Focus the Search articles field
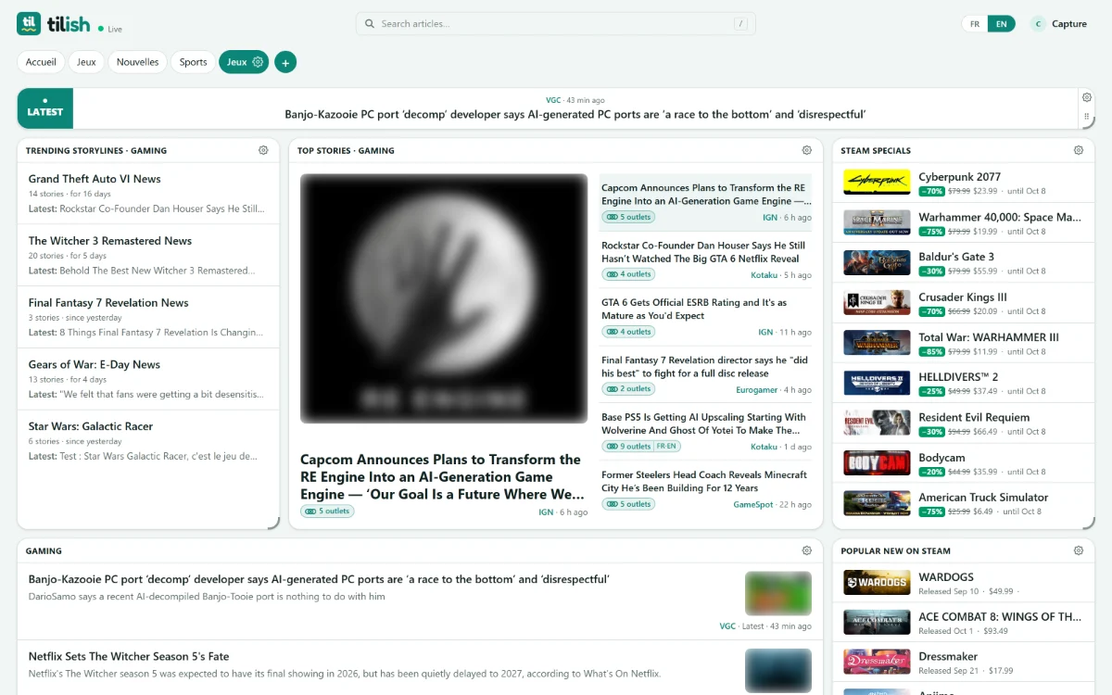The height and width of the screenshot is (695, 1112). [x=556, y=24]
